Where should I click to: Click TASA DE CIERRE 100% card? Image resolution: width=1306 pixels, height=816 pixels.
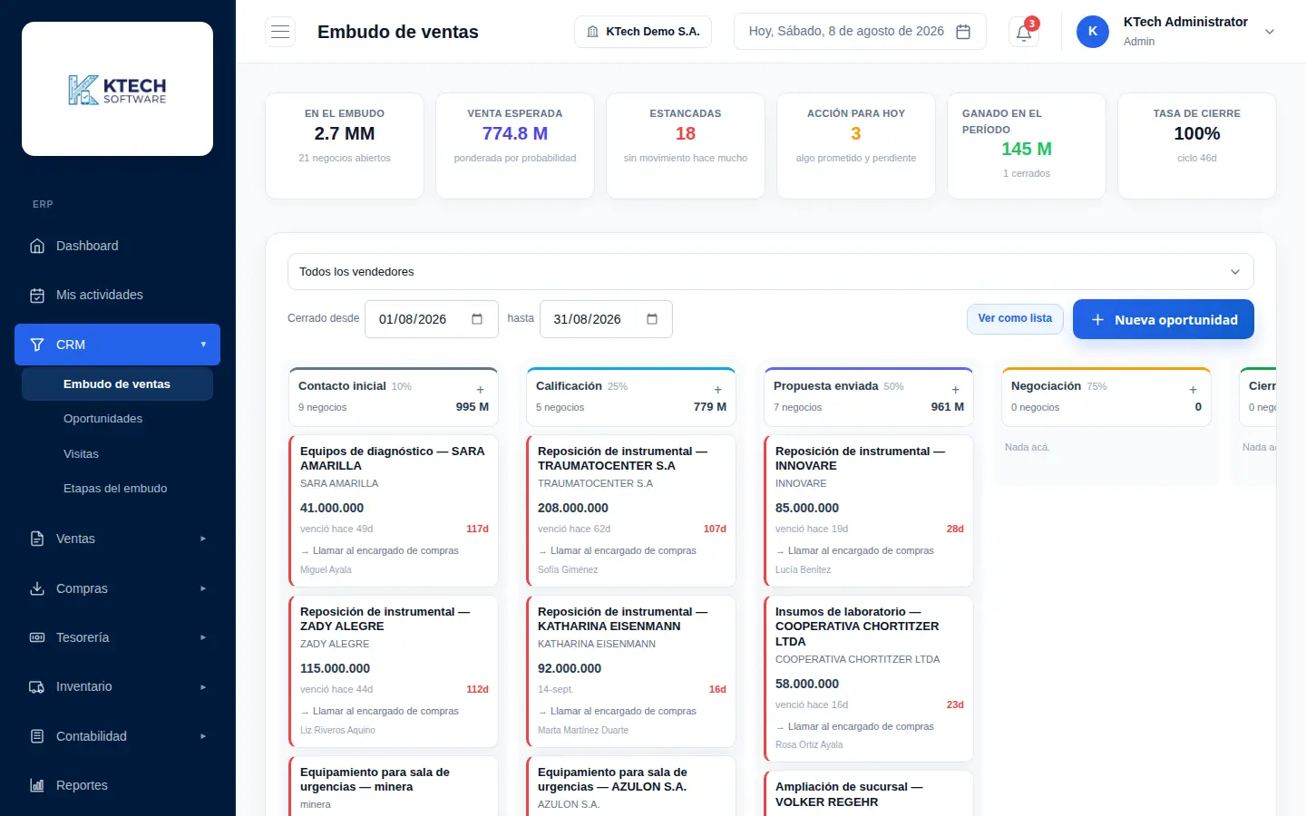[x=1197, y=146]
